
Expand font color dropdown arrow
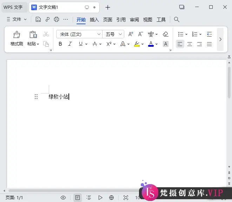(157, 44)
